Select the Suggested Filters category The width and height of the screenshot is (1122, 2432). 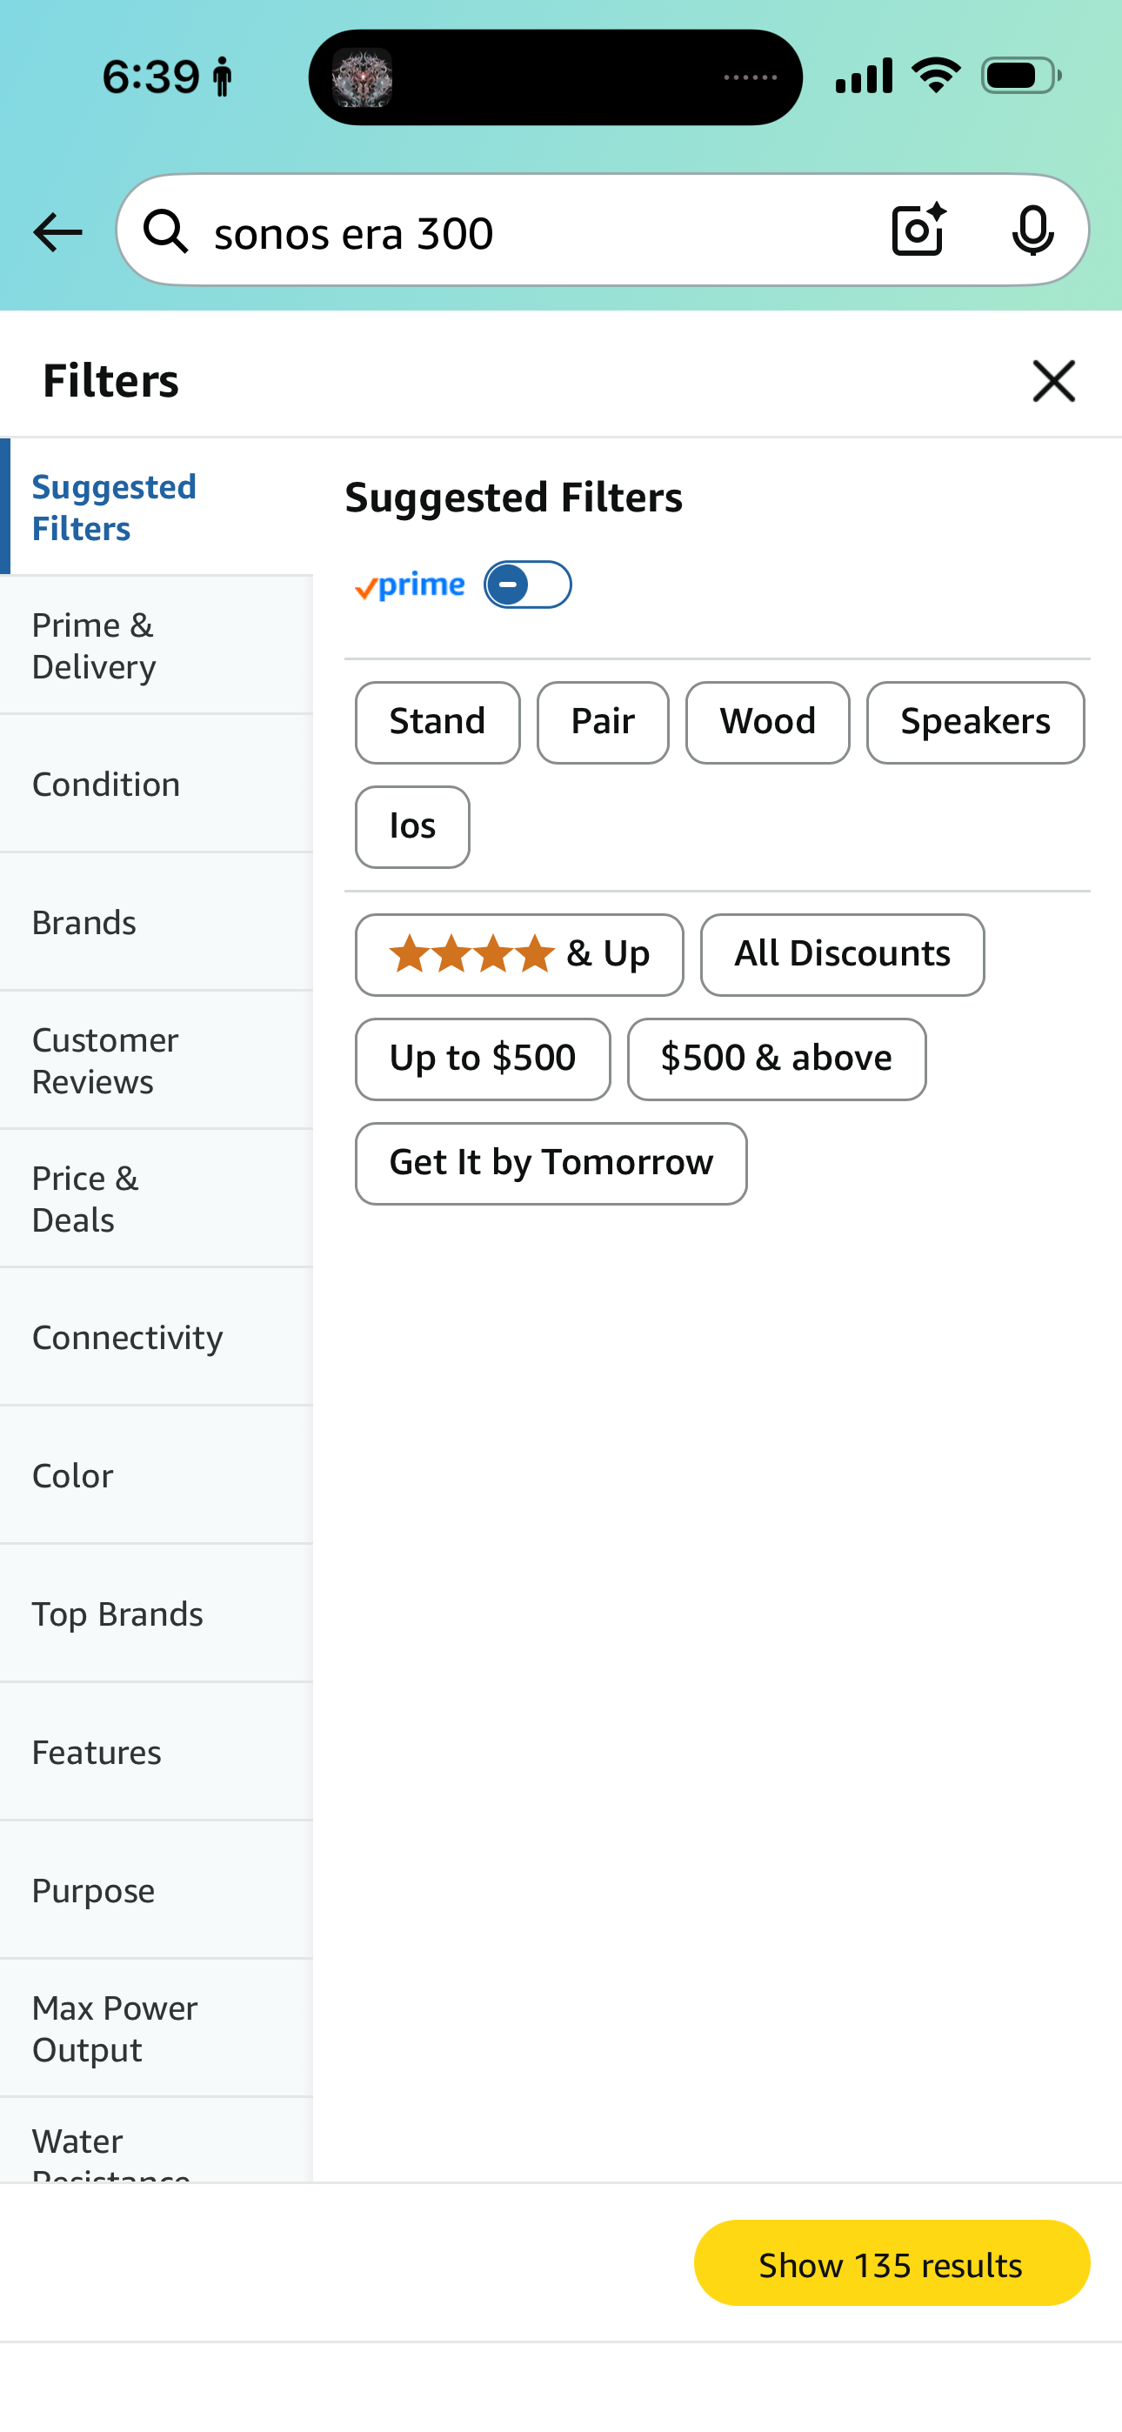tap(157, 508)
